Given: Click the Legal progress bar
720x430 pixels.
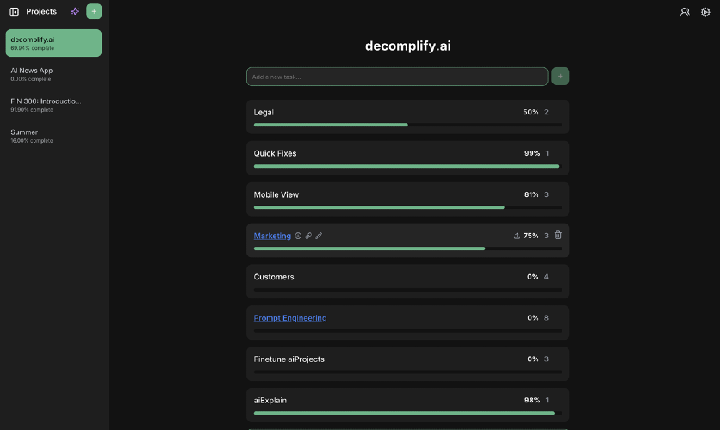Looking at the screenshot, I should click(407, 125).
